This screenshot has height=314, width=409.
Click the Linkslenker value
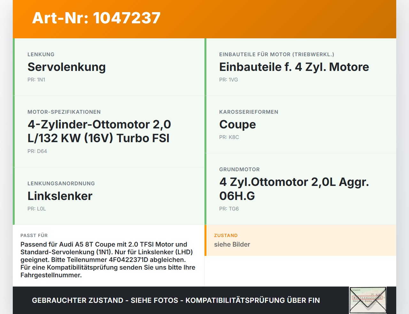click(x=60, y=196)
